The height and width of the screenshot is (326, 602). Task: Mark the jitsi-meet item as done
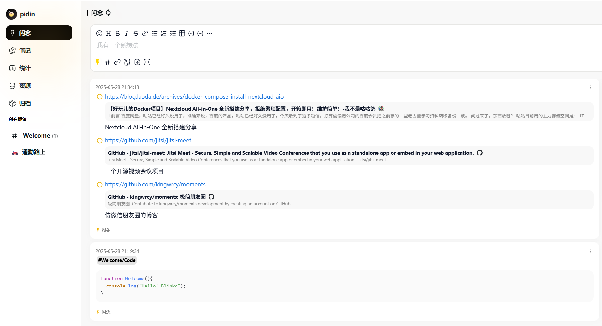point(100,141)
